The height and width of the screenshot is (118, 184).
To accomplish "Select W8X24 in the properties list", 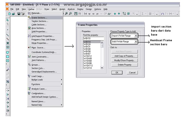I will pos(92,44).
